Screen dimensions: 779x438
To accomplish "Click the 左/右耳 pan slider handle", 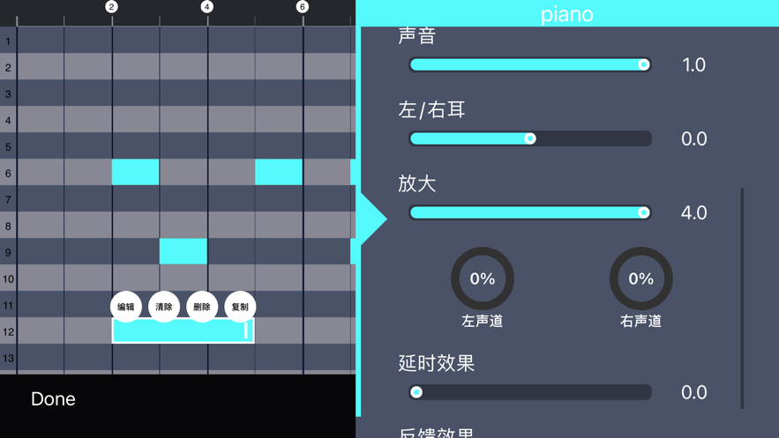I will tap(530, 138).
